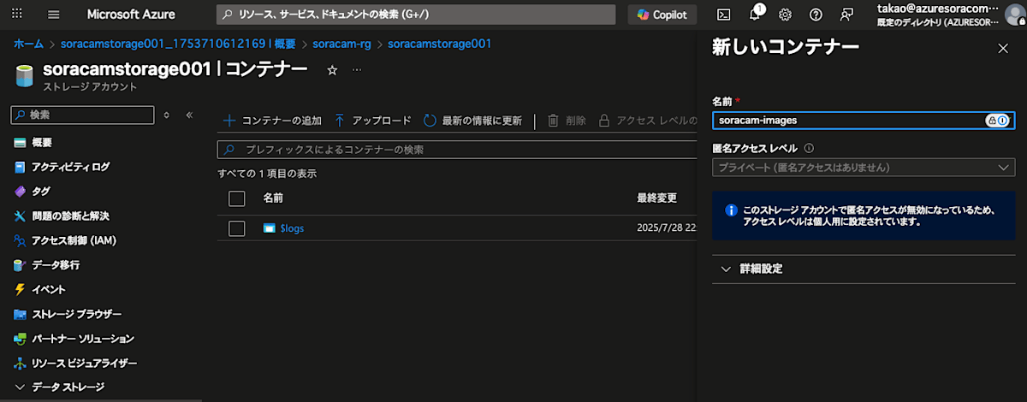Viewport: 1027px width, 402px height.
Task: Open the $logs container link
Action: (x=292, y=228)
